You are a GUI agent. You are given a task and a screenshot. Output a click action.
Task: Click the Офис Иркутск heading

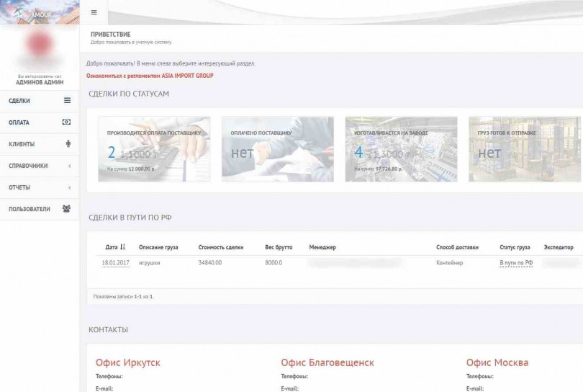(x=128, y=362)
